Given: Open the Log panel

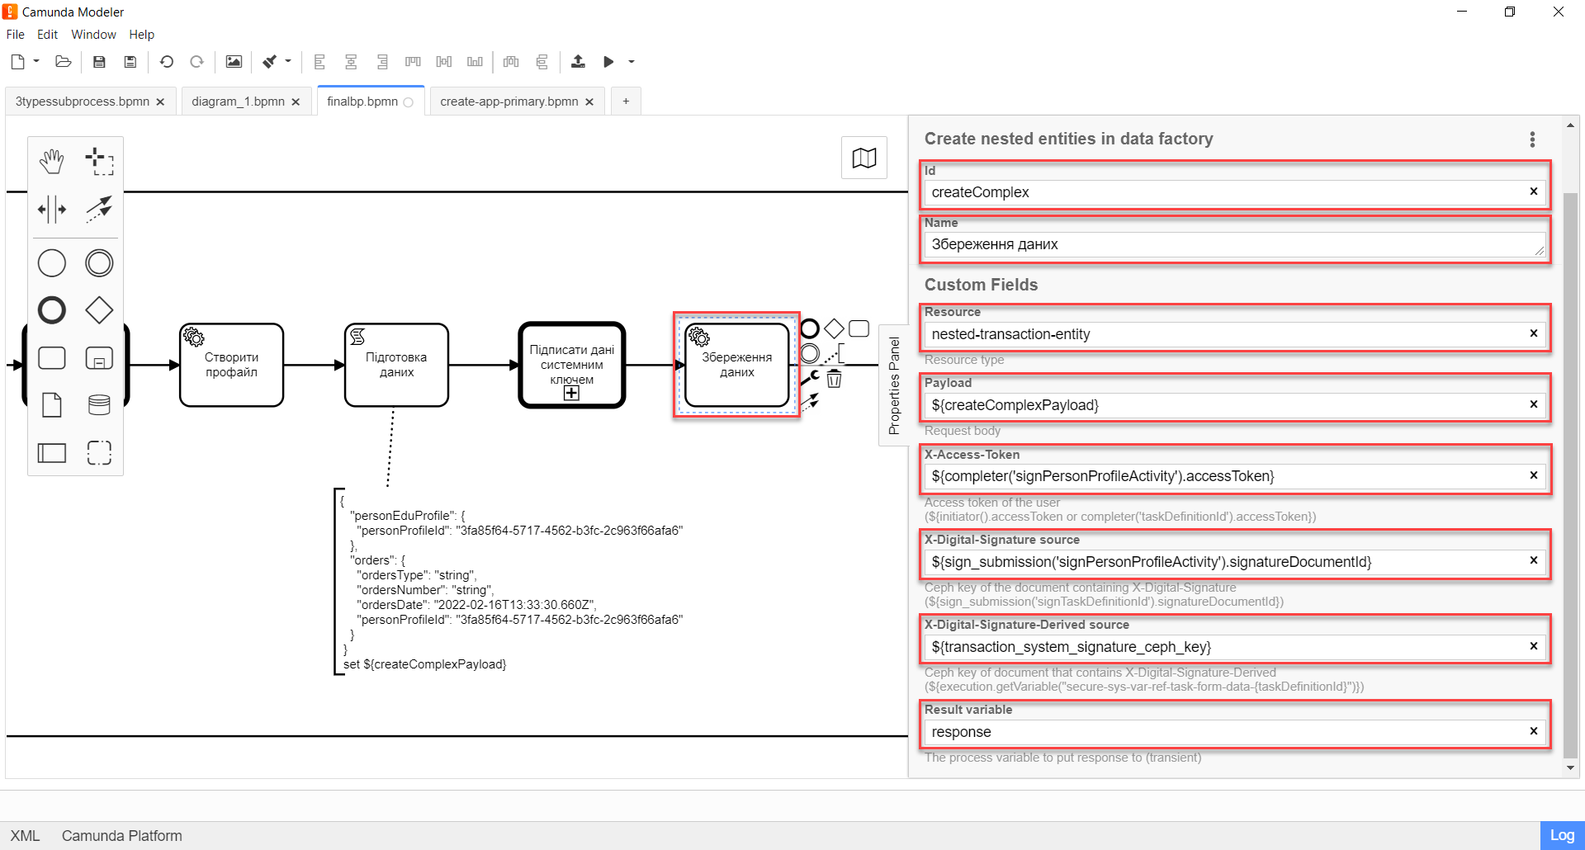Looking at the screenshot, I should click(x=1562, y=835).
